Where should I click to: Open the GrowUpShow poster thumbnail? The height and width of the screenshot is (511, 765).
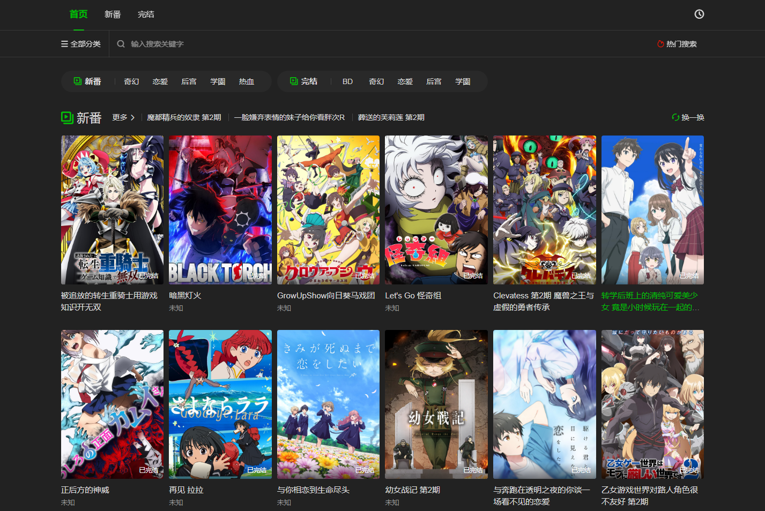coord(328,210)
